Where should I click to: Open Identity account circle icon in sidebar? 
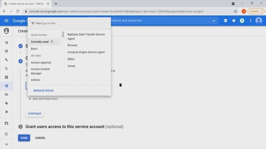(7, 51)
